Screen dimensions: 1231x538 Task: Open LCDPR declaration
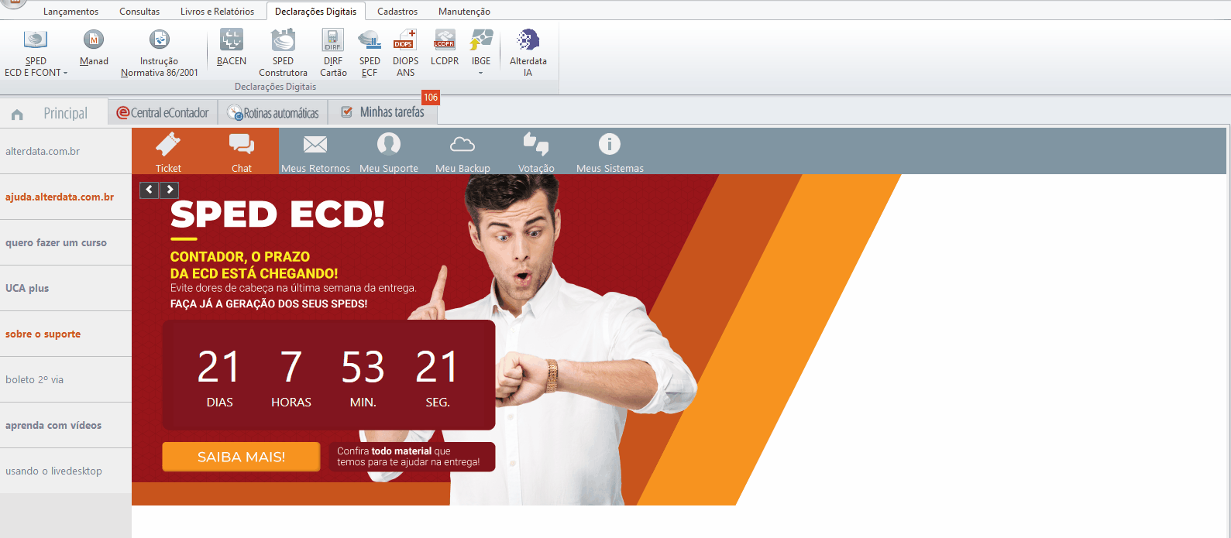(445, 47)
